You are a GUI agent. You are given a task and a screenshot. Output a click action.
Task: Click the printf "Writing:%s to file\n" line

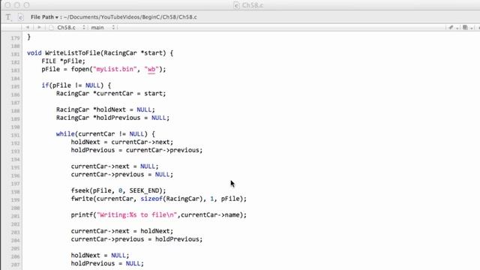coord(158,215)
